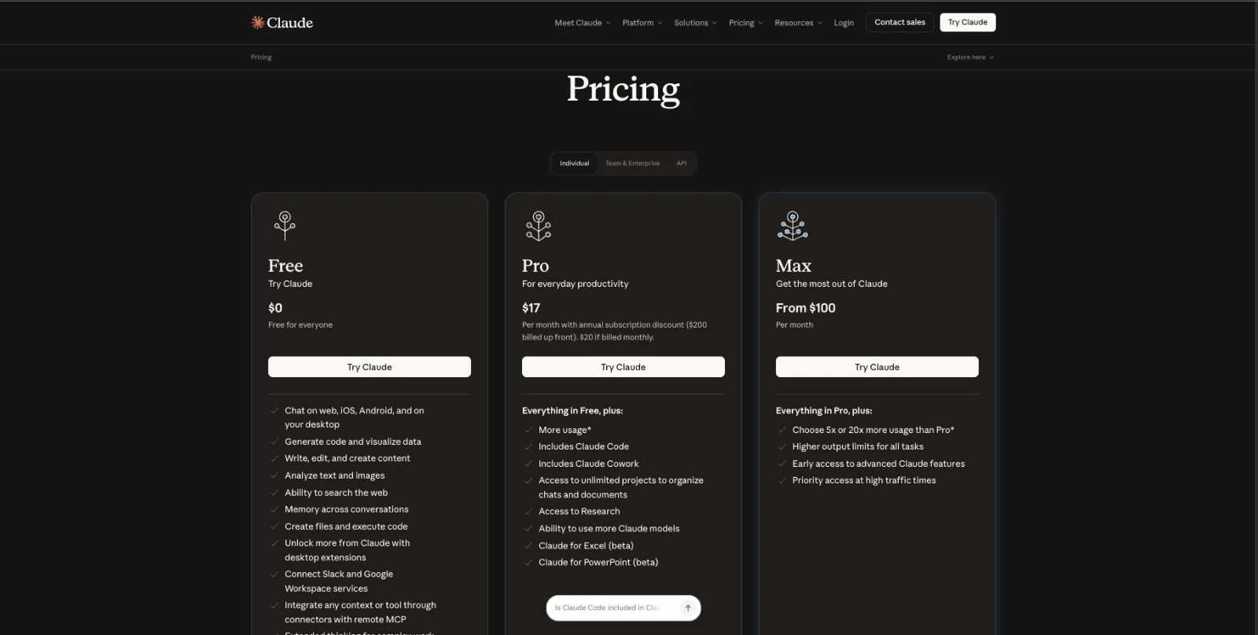The image size is (1258, 635).
Task: Click the Claude starburst logo icon
Action: [x=257, y=23]
